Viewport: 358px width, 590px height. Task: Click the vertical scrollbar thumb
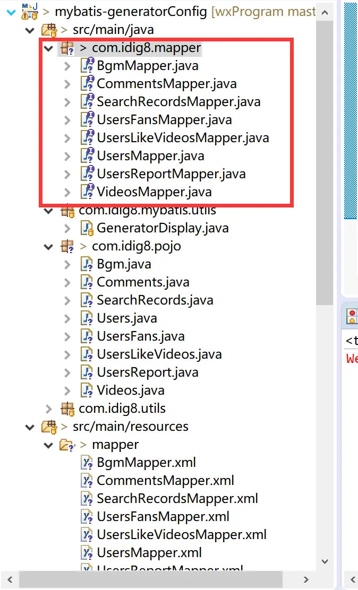(325, 163)
